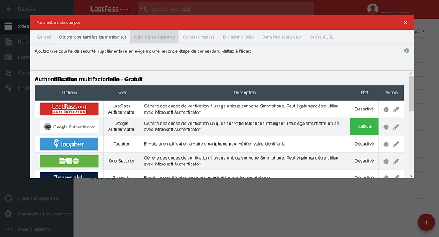Click the État column header
The height and width of the screenshot is (237, 439).
364,93
